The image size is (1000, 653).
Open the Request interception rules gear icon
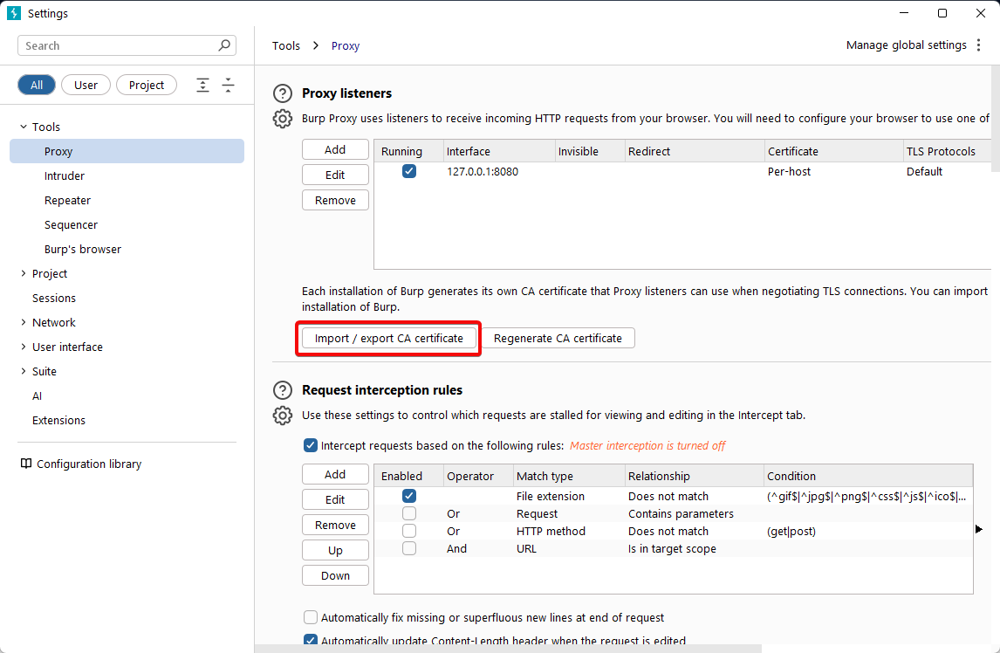click(283, 416)
